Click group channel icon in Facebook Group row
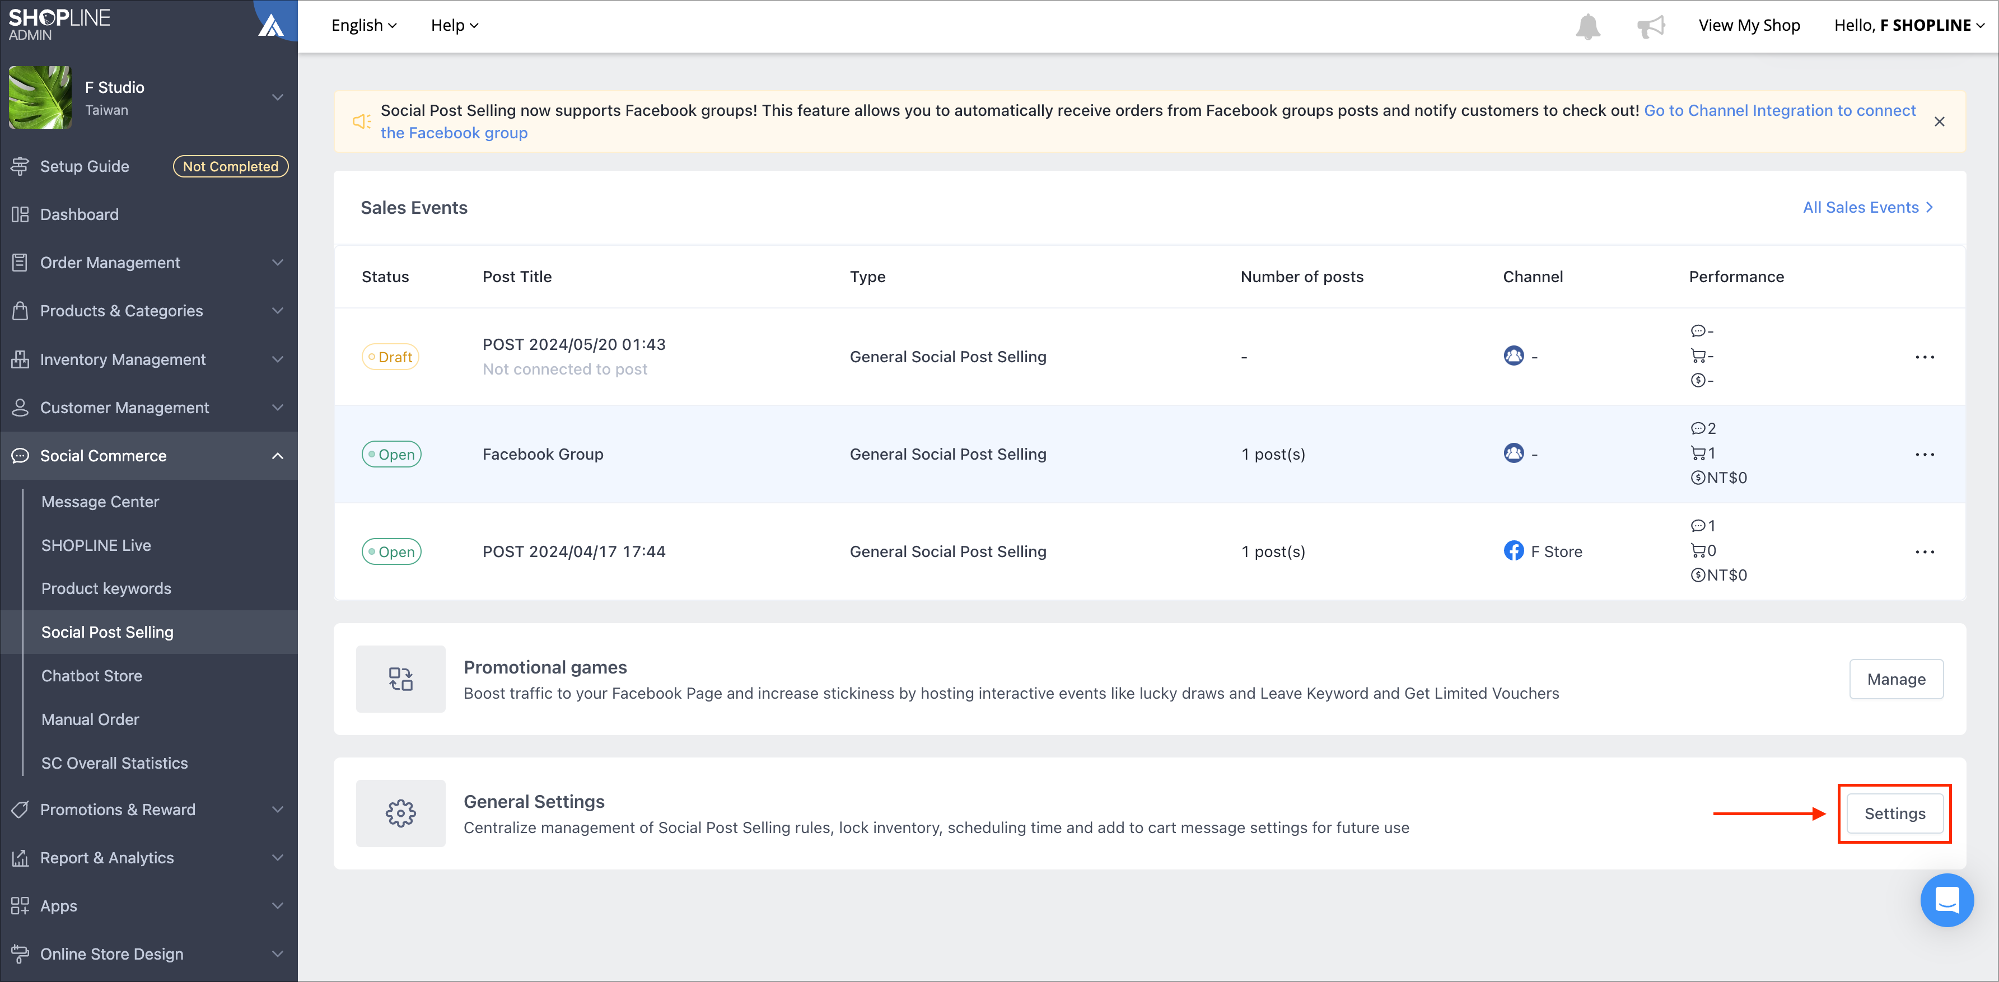This screenshot has width=1999, height=982. click(x=1513, y=453)
